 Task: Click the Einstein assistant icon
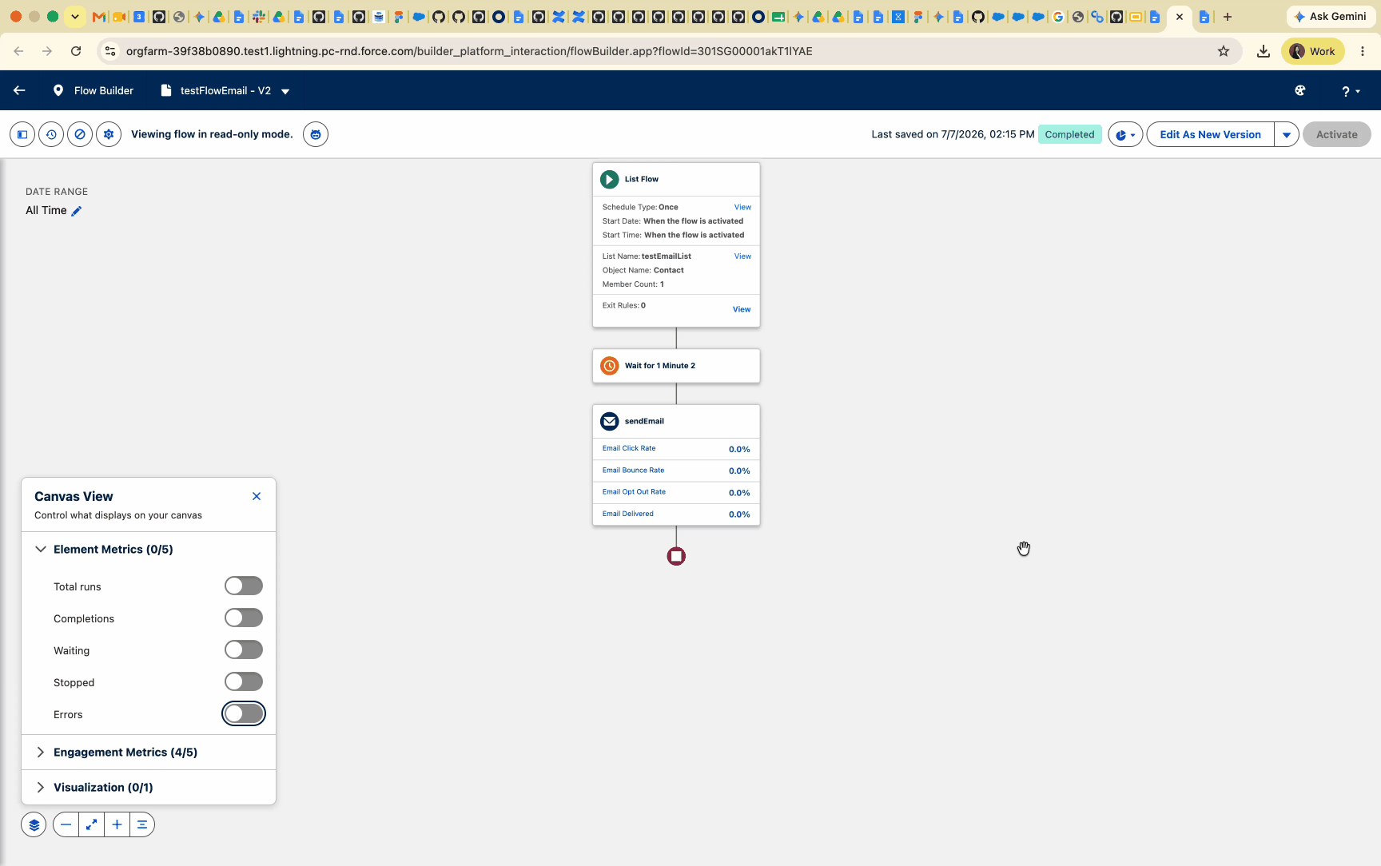[x=316, y=134]
